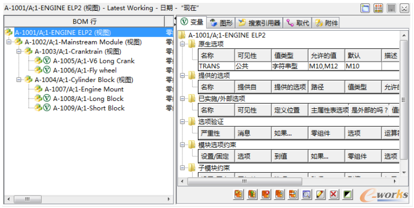Image resolution: width=414 pixels, height=208 pixels.
Task: Click the variant panel horizontal scrollbar thumb
Action: click(x=245, y=181)
